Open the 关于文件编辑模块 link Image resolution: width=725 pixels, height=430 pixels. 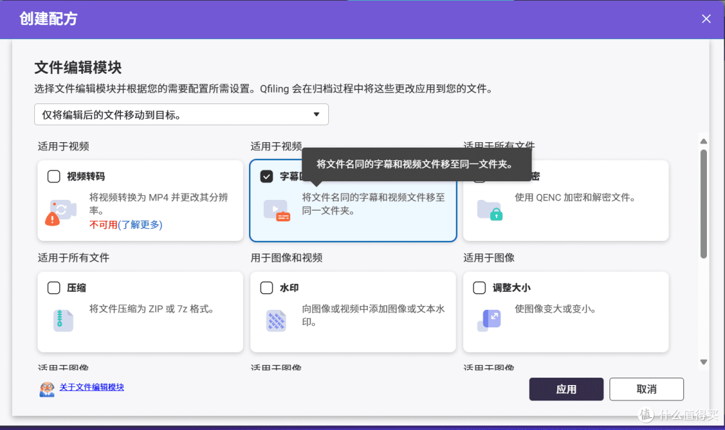point(91,387)
